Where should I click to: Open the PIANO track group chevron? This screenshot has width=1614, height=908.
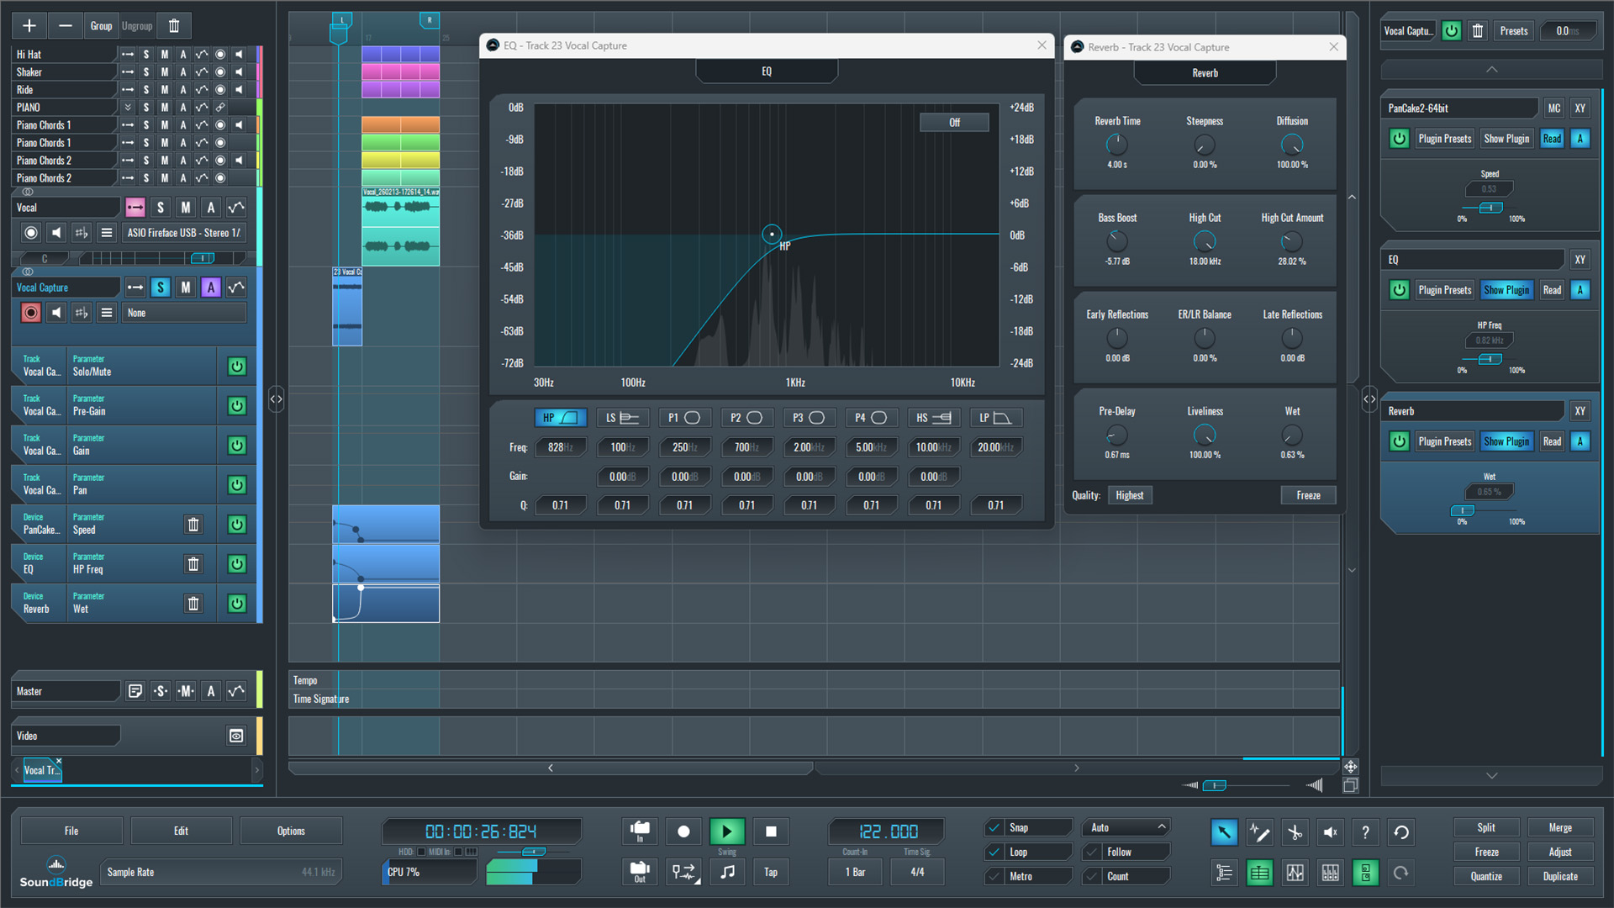[x=128, y=108]
